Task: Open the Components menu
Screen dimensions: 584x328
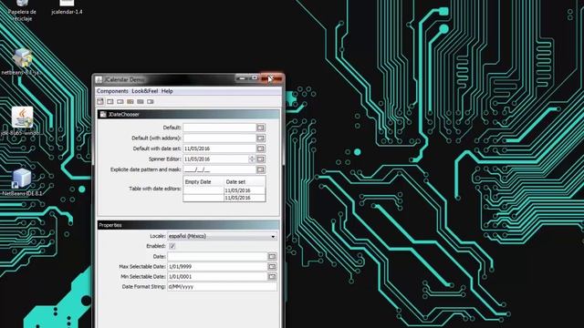Action: pyautogui.click(x=112, y=91)
